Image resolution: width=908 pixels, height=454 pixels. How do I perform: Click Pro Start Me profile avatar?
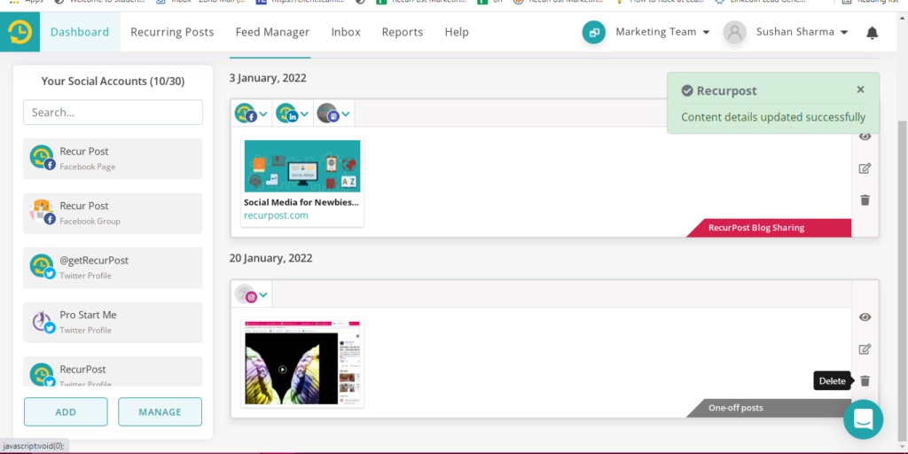click(43, 321)
